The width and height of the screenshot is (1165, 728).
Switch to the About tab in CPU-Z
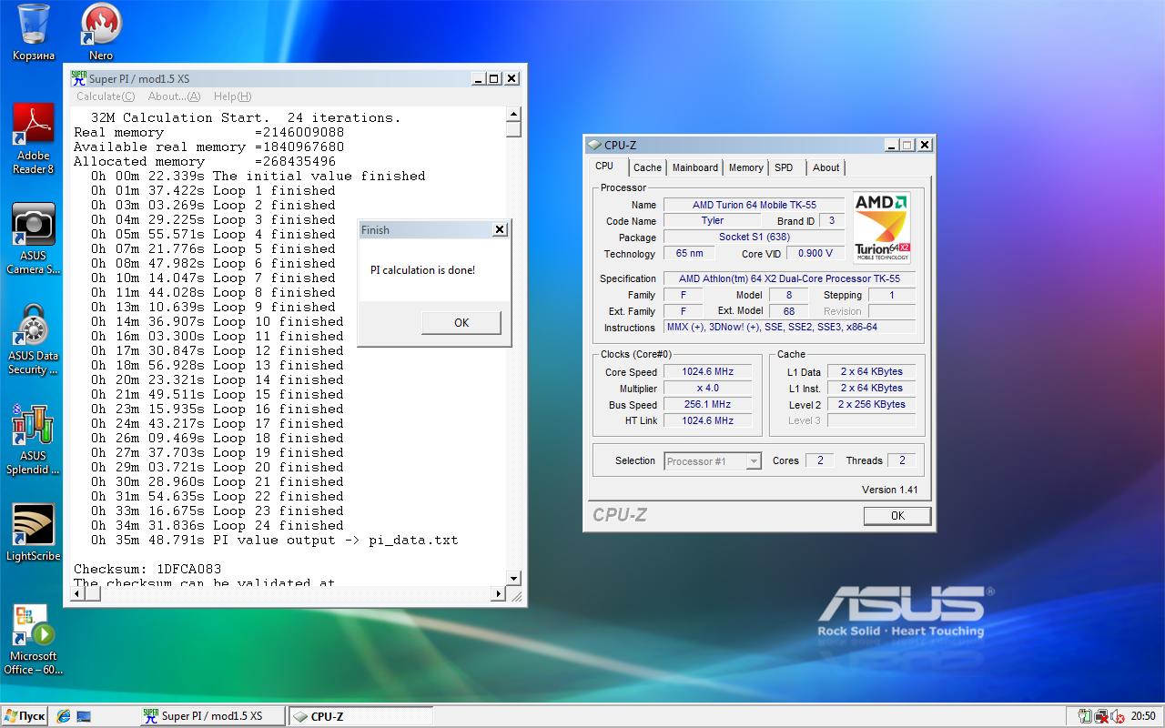pyautogui.click(x=826, y=167)
